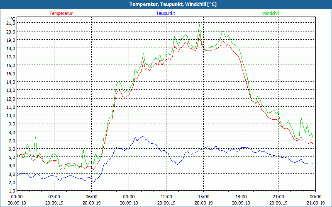Viewport: 332px width, 207px height.
Task: Click the 20.09.19 date under 06:00
Action: (91, 203)
